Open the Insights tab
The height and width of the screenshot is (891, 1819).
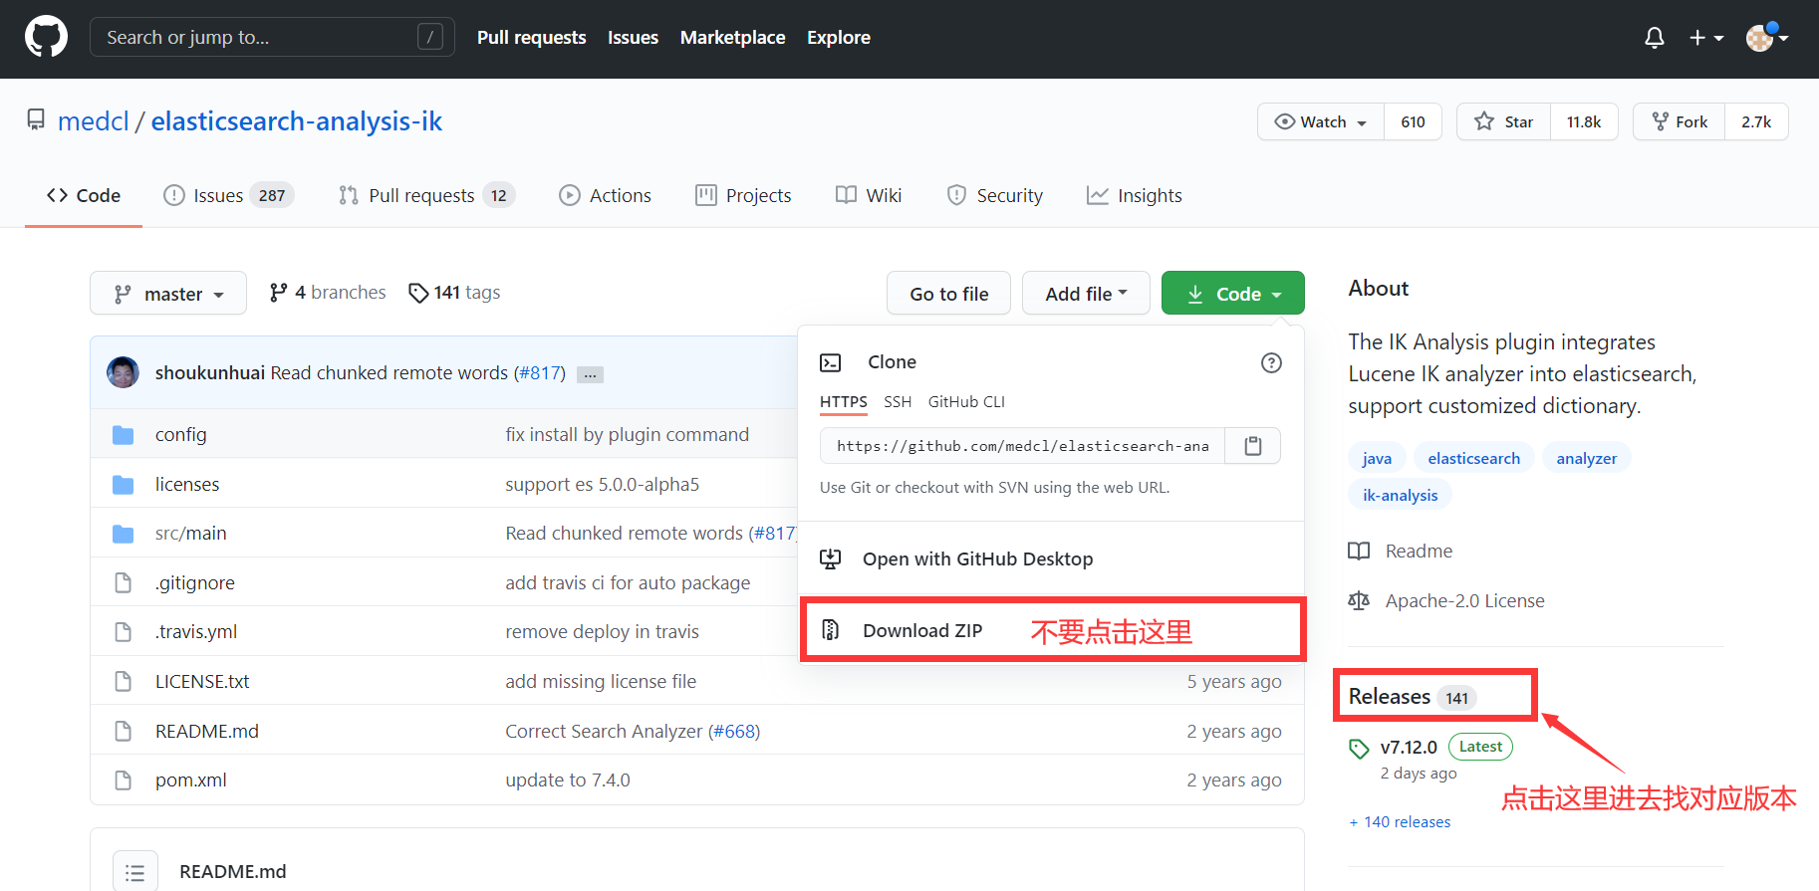[1135, 195]
